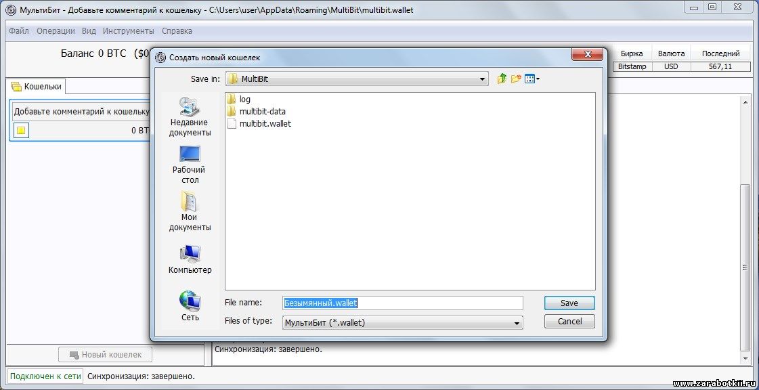Click the Подключен к сети status

pyautogui.click(x=45, y=376)
